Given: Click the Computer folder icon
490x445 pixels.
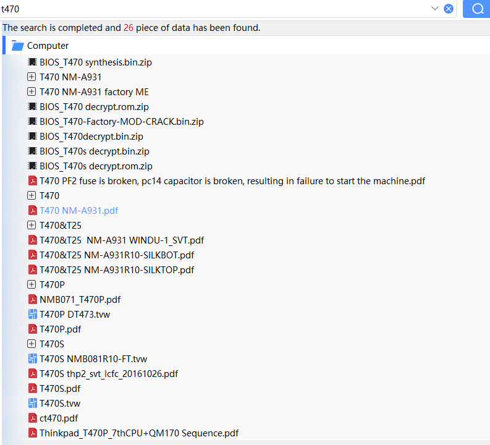Looking at the screenshot, I should pos(17,46).
